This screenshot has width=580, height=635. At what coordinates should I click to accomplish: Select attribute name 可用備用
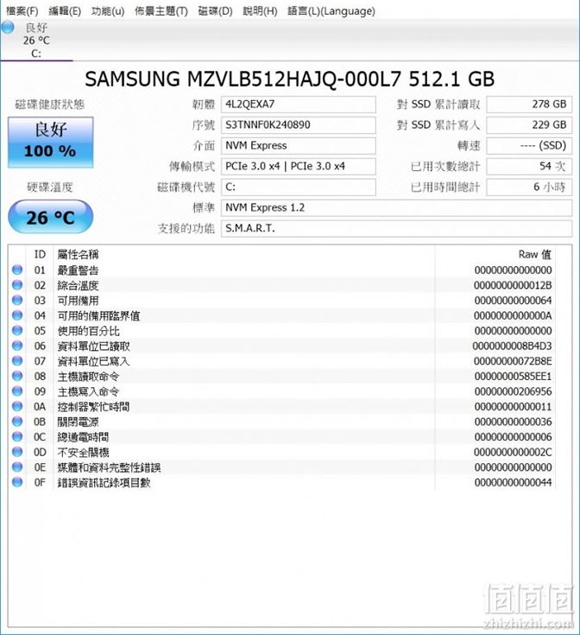(x=78, y=301)
